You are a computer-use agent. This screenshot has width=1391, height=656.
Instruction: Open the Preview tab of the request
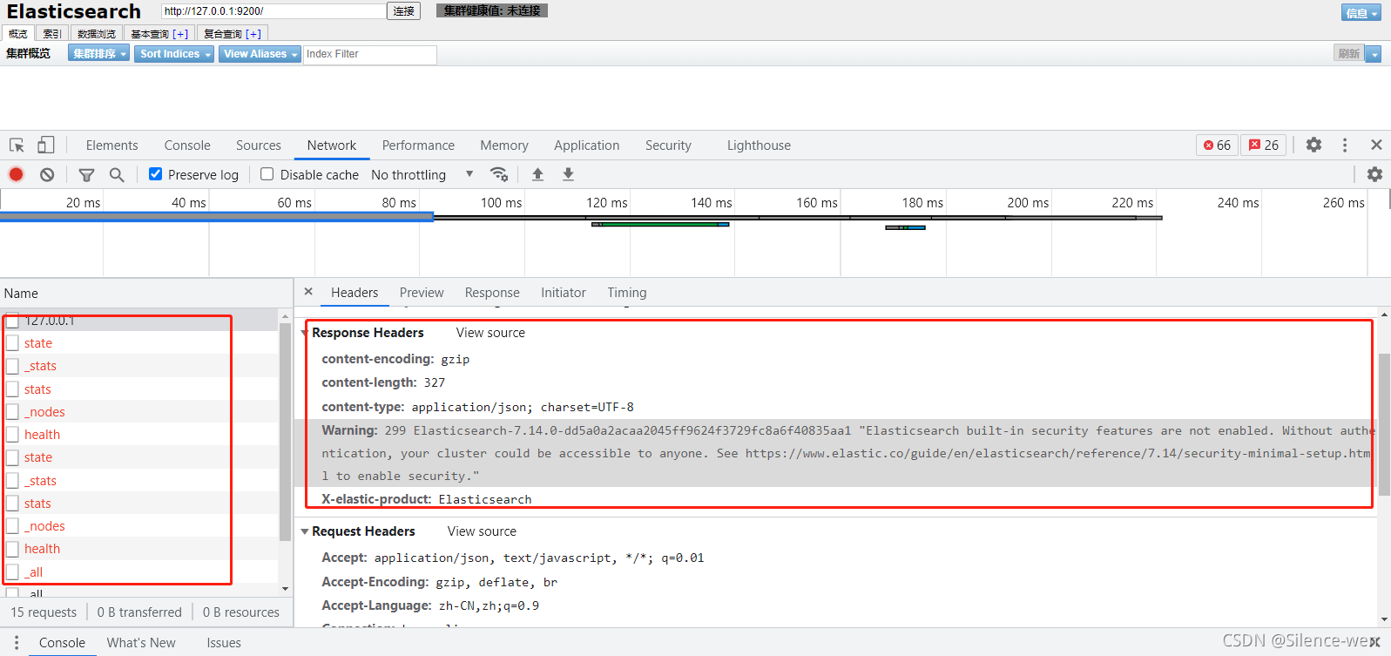[422, 293]
